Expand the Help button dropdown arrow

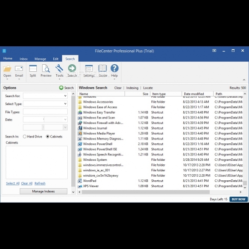click(x=115, y=79)
